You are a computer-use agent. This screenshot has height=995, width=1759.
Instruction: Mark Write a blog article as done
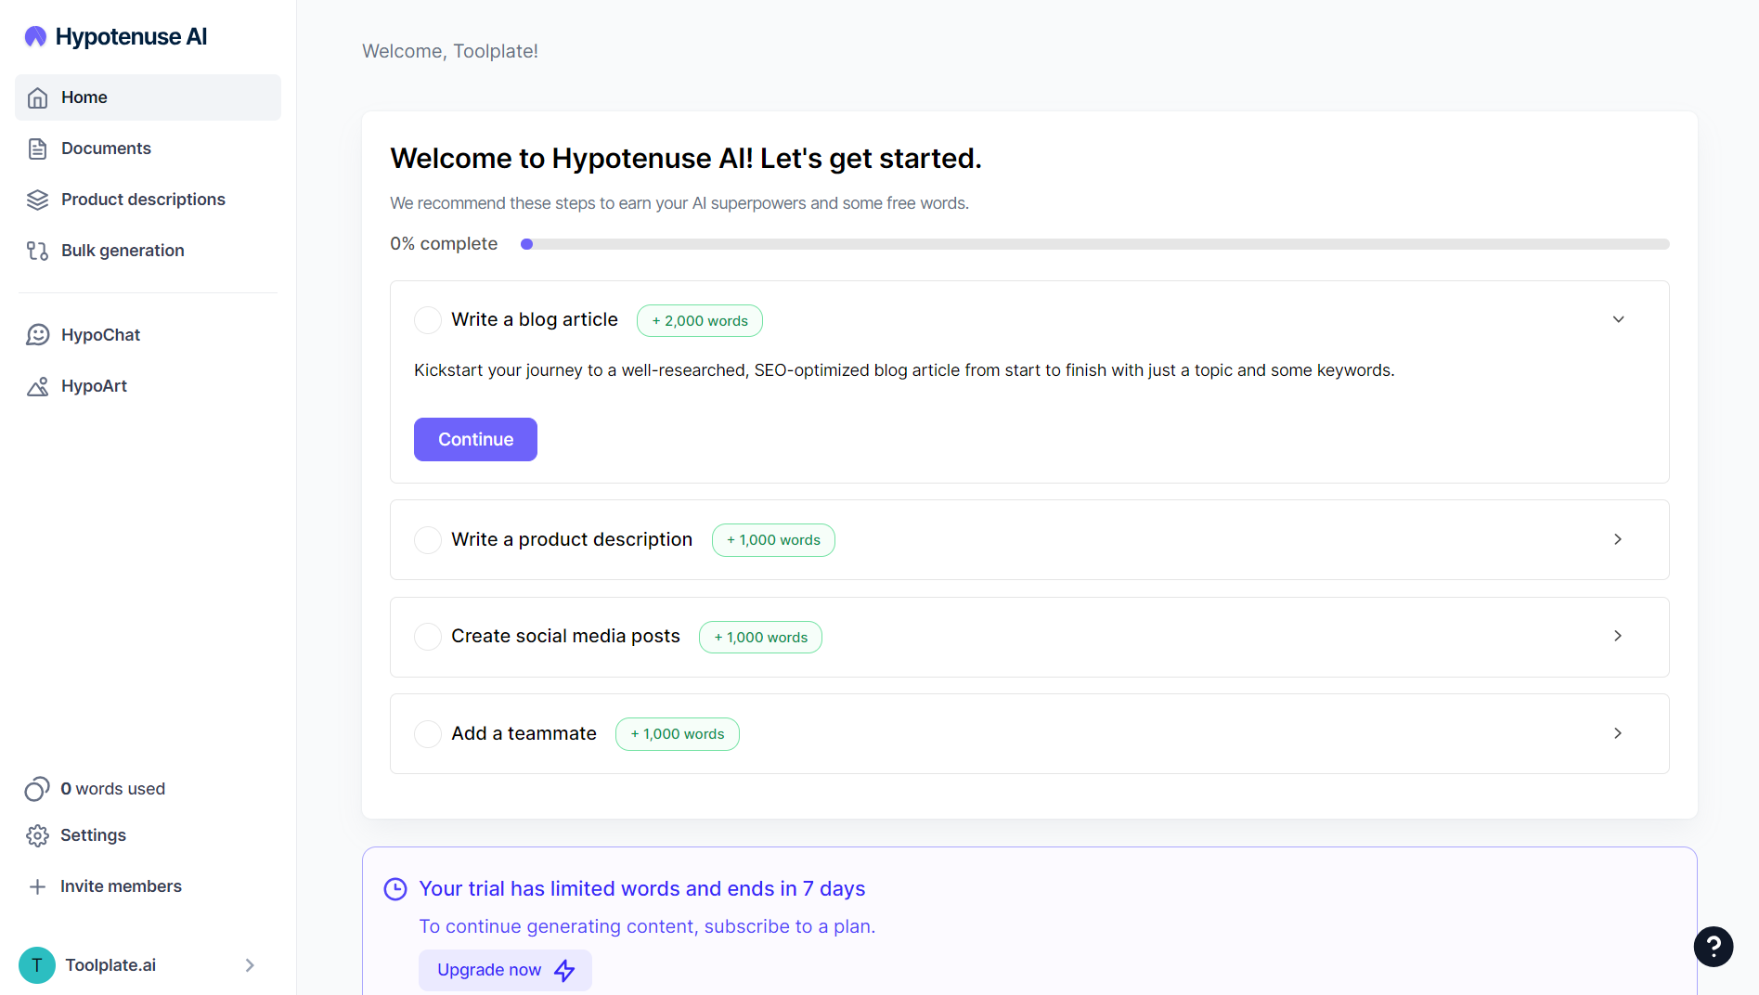click(428, 320)
